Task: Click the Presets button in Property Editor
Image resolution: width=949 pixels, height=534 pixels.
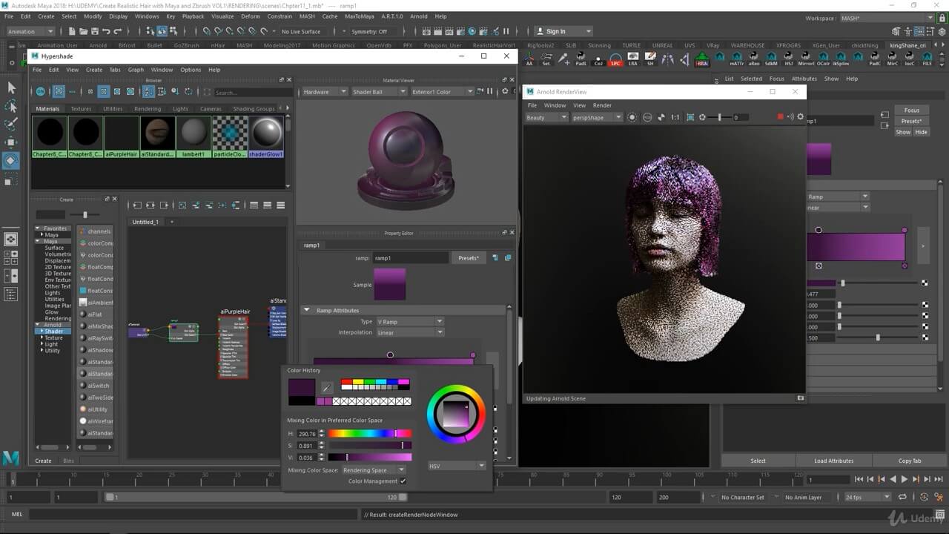Action: coord(469,258)
